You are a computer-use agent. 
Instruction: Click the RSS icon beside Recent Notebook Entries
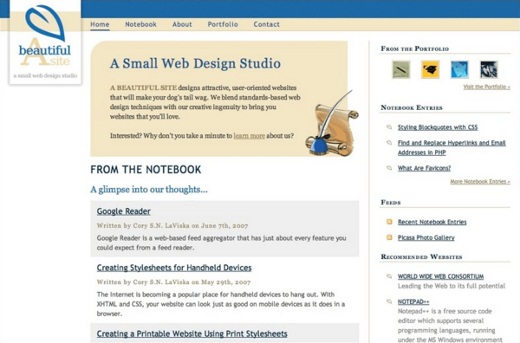[x=390, y=222]
